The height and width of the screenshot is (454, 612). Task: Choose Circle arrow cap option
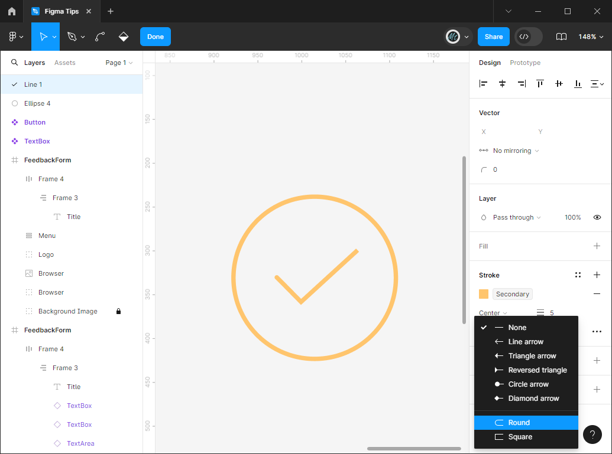pyautogui.click(x=526, y=384)
